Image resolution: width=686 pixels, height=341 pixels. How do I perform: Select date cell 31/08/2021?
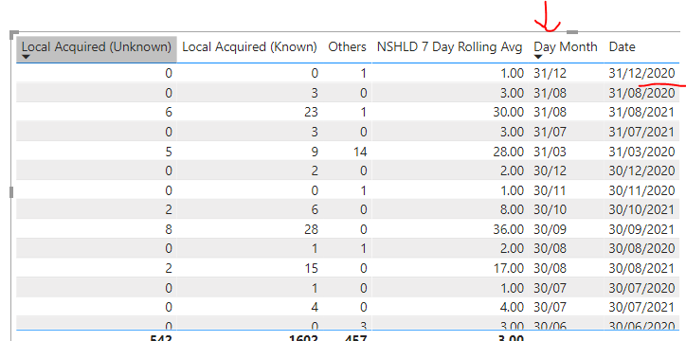pos(641,113)
